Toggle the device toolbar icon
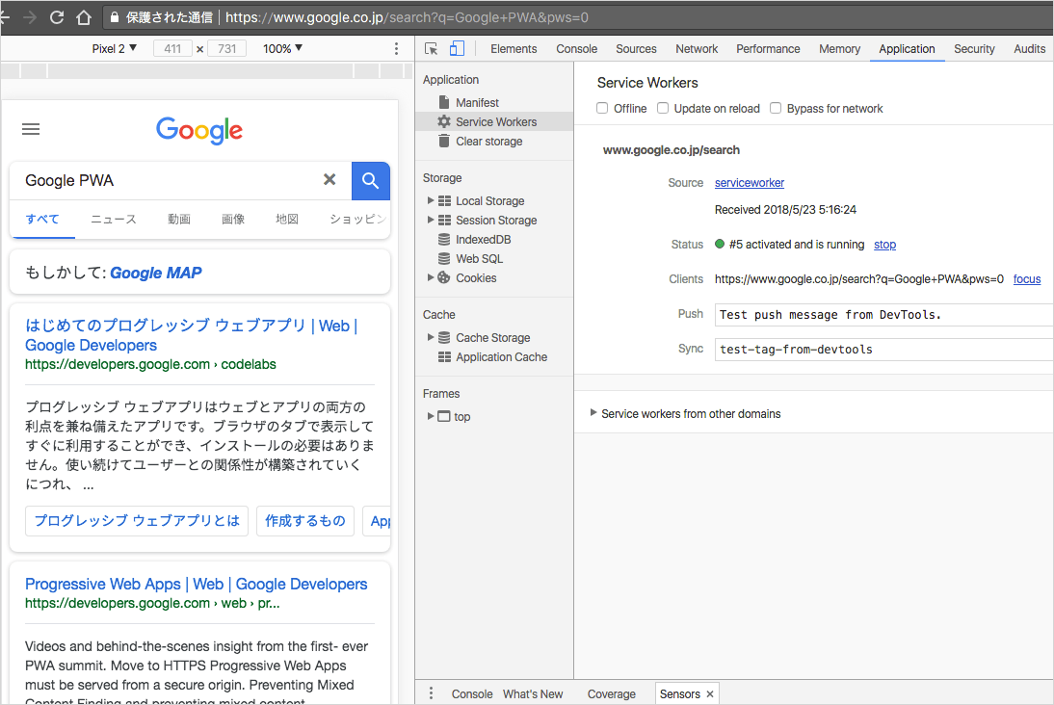The image size is (1054, 705). point(457,48)
